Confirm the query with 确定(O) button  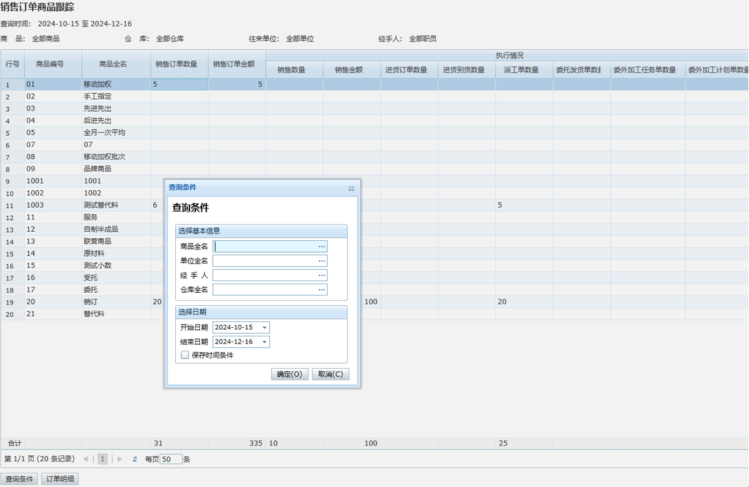click(289, 375)
